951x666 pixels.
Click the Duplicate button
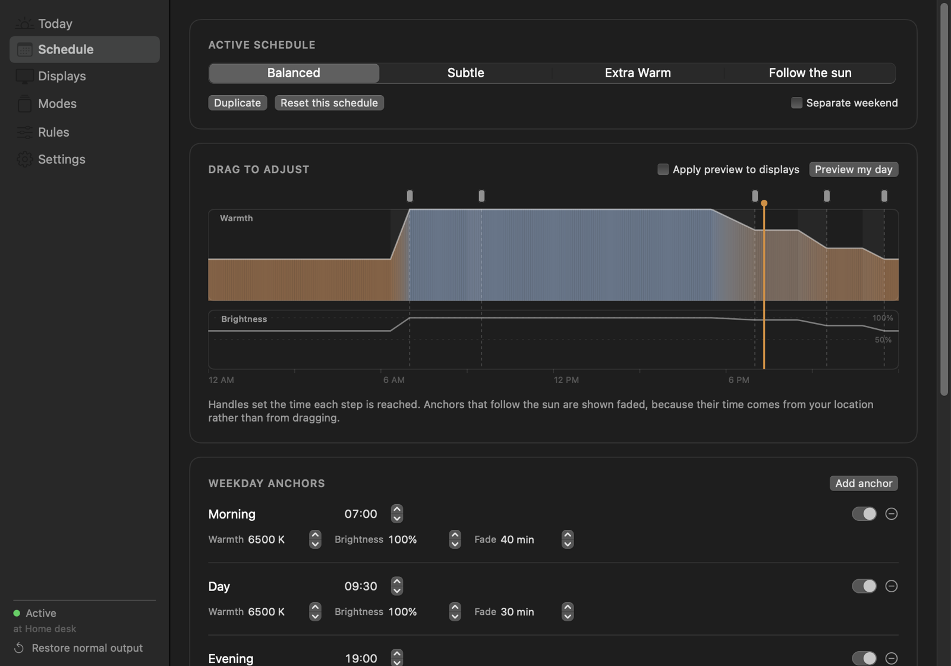237,103
